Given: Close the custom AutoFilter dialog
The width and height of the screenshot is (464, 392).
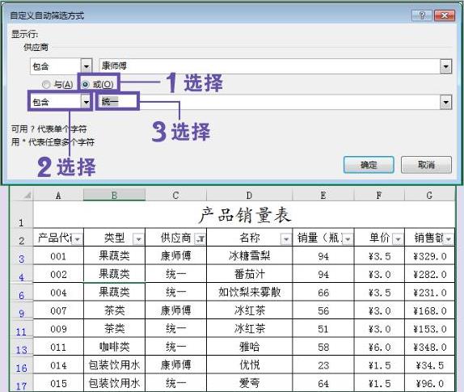Looking at the screenshot, I should click(x=445, y=15).
